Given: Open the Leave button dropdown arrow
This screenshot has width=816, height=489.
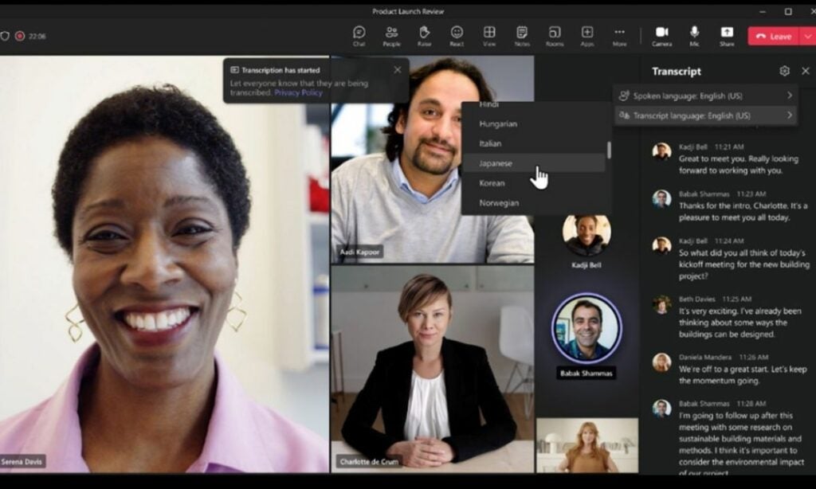Looking at the screenshot, I should pos(807,36).
